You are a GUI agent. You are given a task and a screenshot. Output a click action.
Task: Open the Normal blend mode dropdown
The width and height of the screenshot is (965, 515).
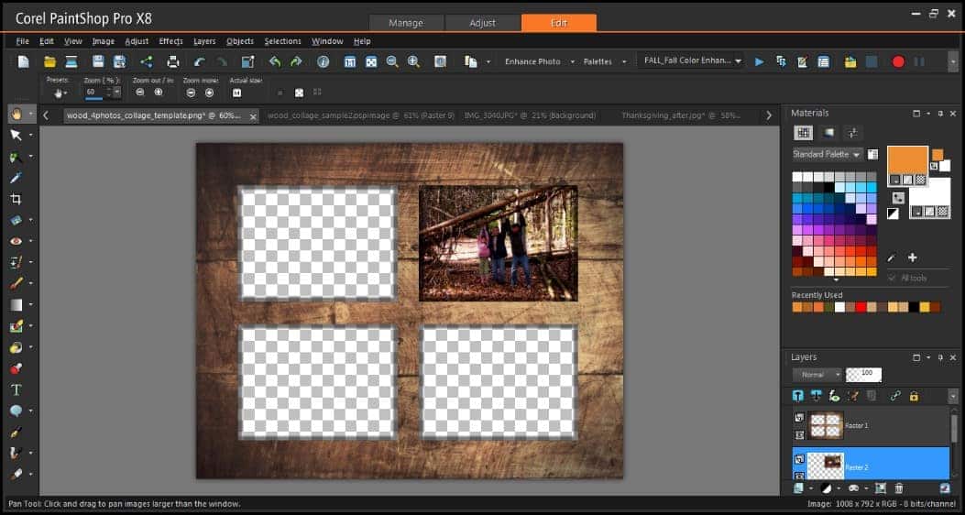[817, 375]
